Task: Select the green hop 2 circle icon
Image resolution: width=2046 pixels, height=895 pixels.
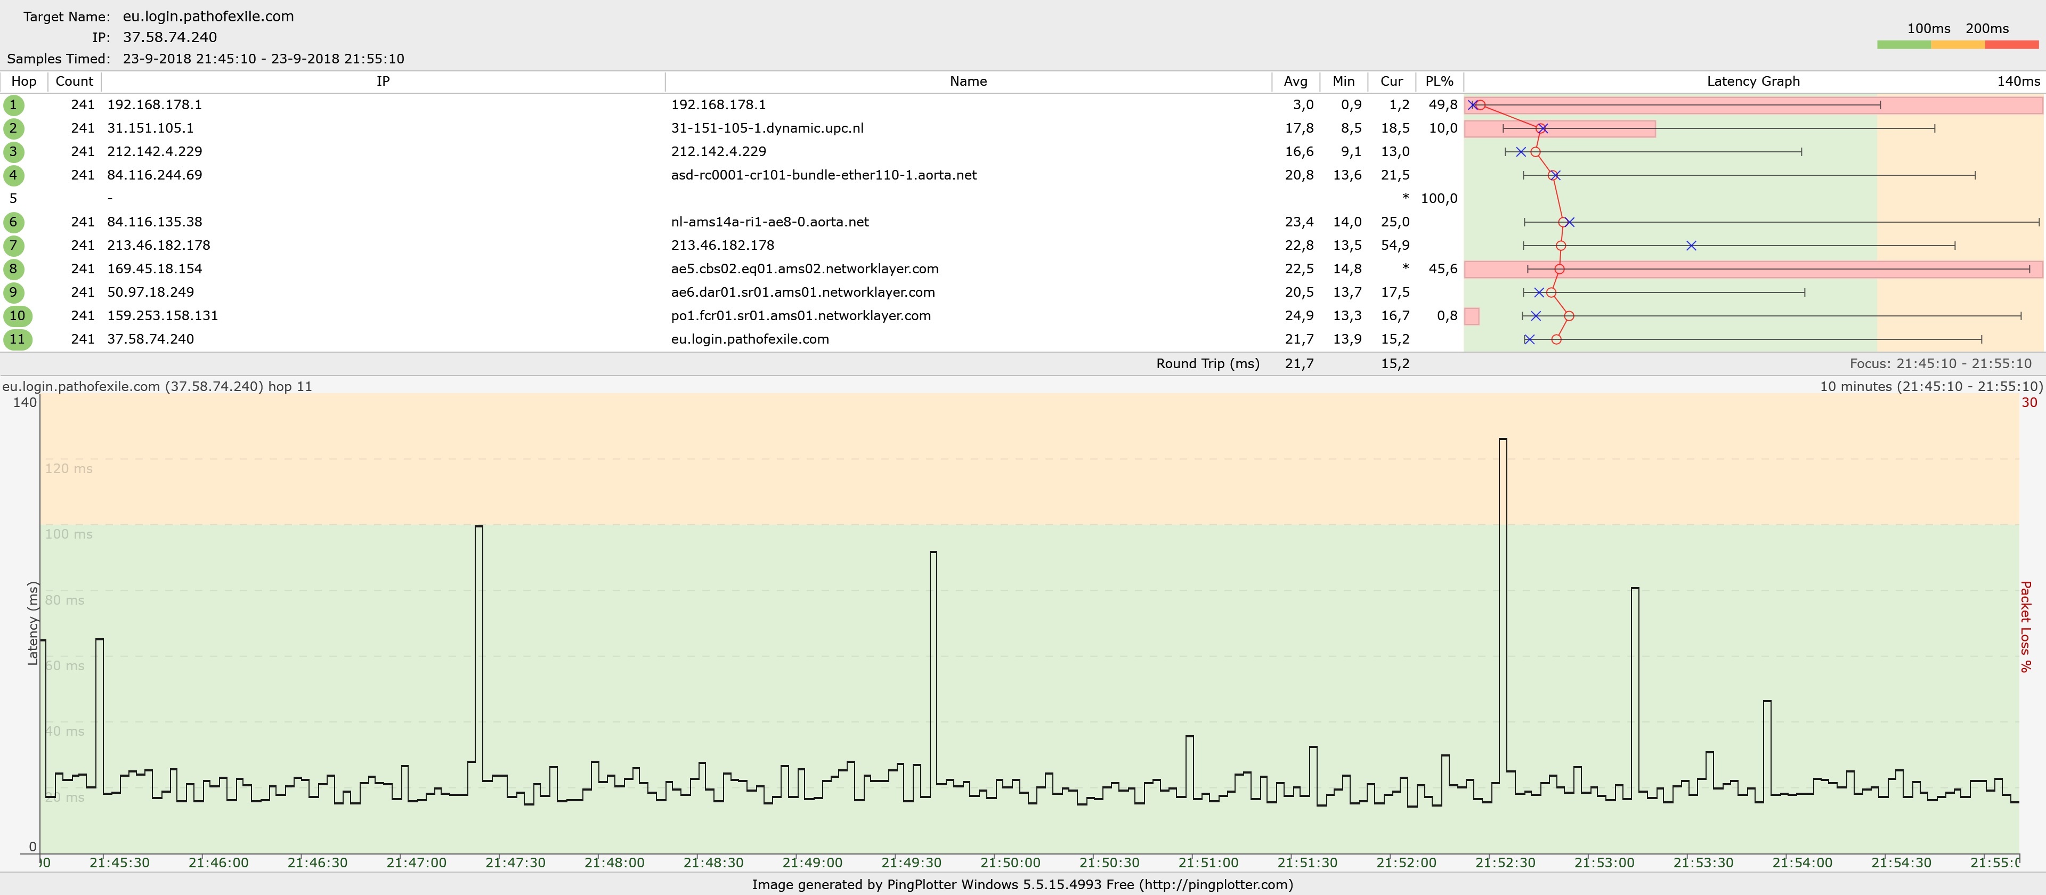Action: point(13,128)
